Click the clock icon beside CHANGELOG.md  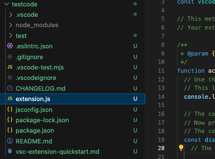(x=10, y=88)
